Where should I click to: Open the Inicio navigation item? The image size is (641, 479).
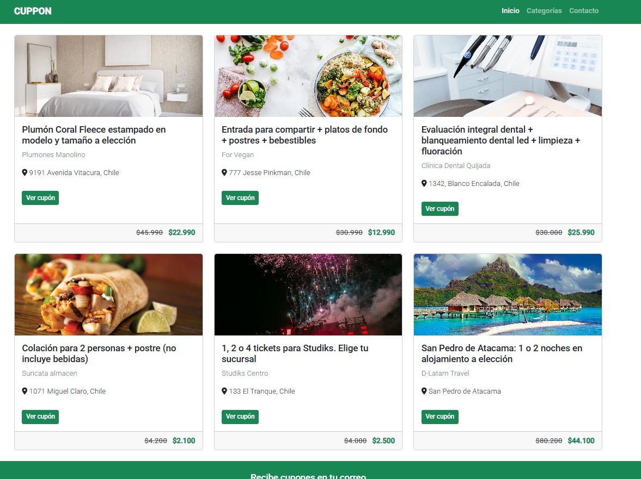(510, 11)
